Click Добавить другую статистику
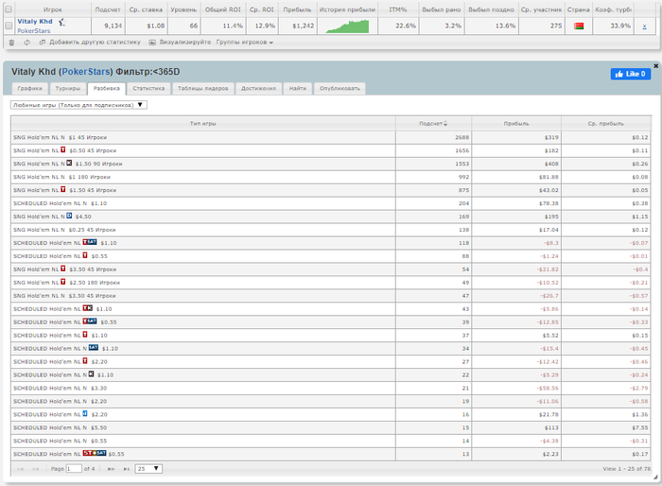The height and width of the screenshot is (486, 662). pyautogui.click(x=95, y=43)
